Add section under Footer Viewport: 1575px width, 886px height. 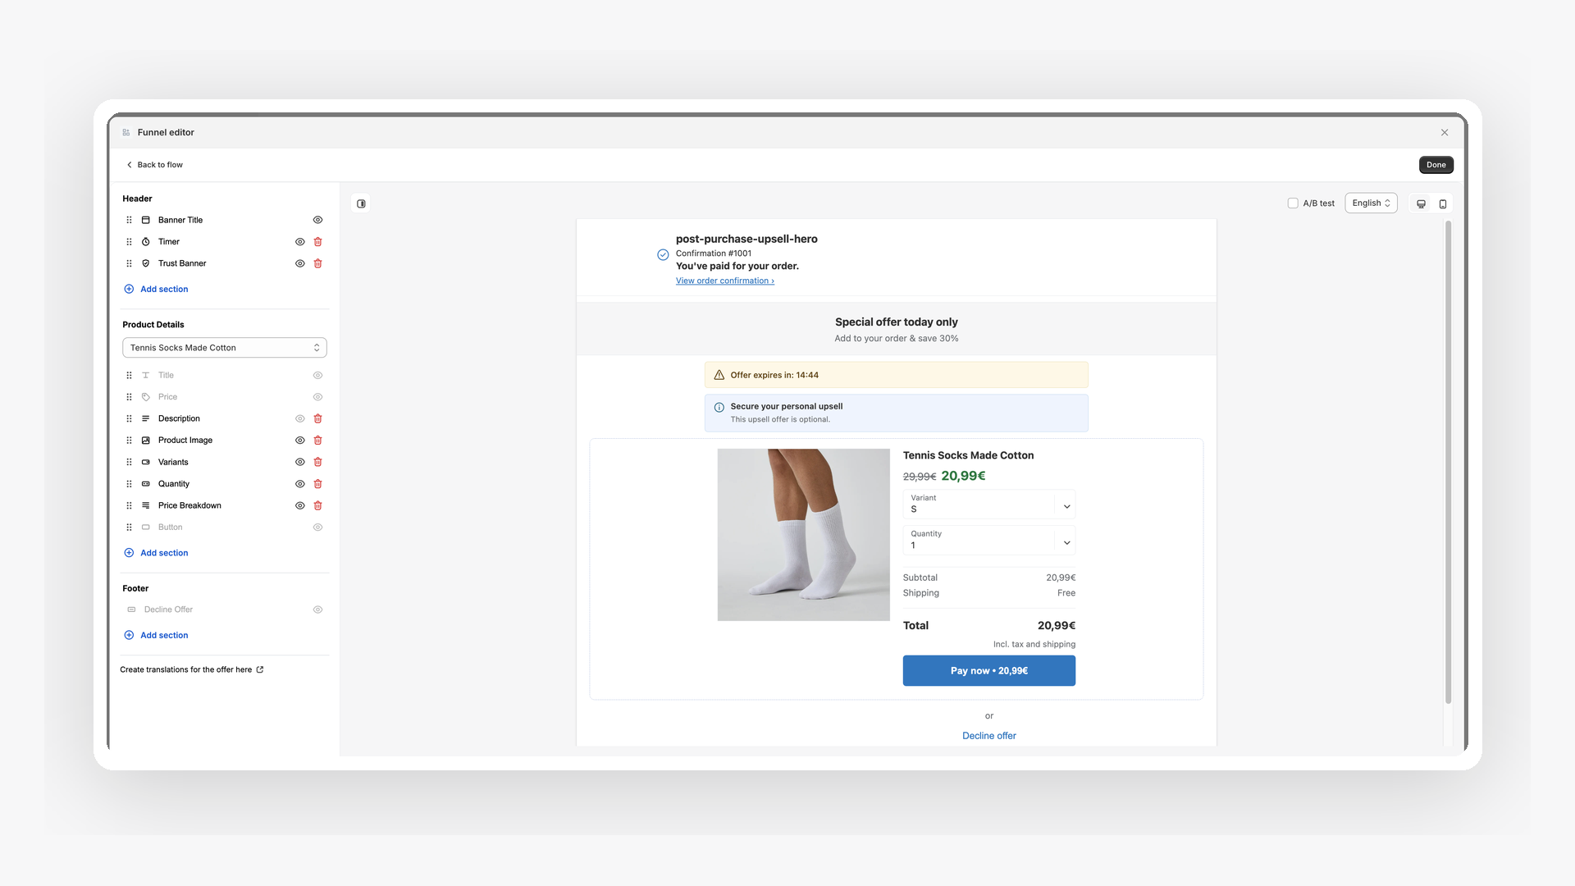156,635
